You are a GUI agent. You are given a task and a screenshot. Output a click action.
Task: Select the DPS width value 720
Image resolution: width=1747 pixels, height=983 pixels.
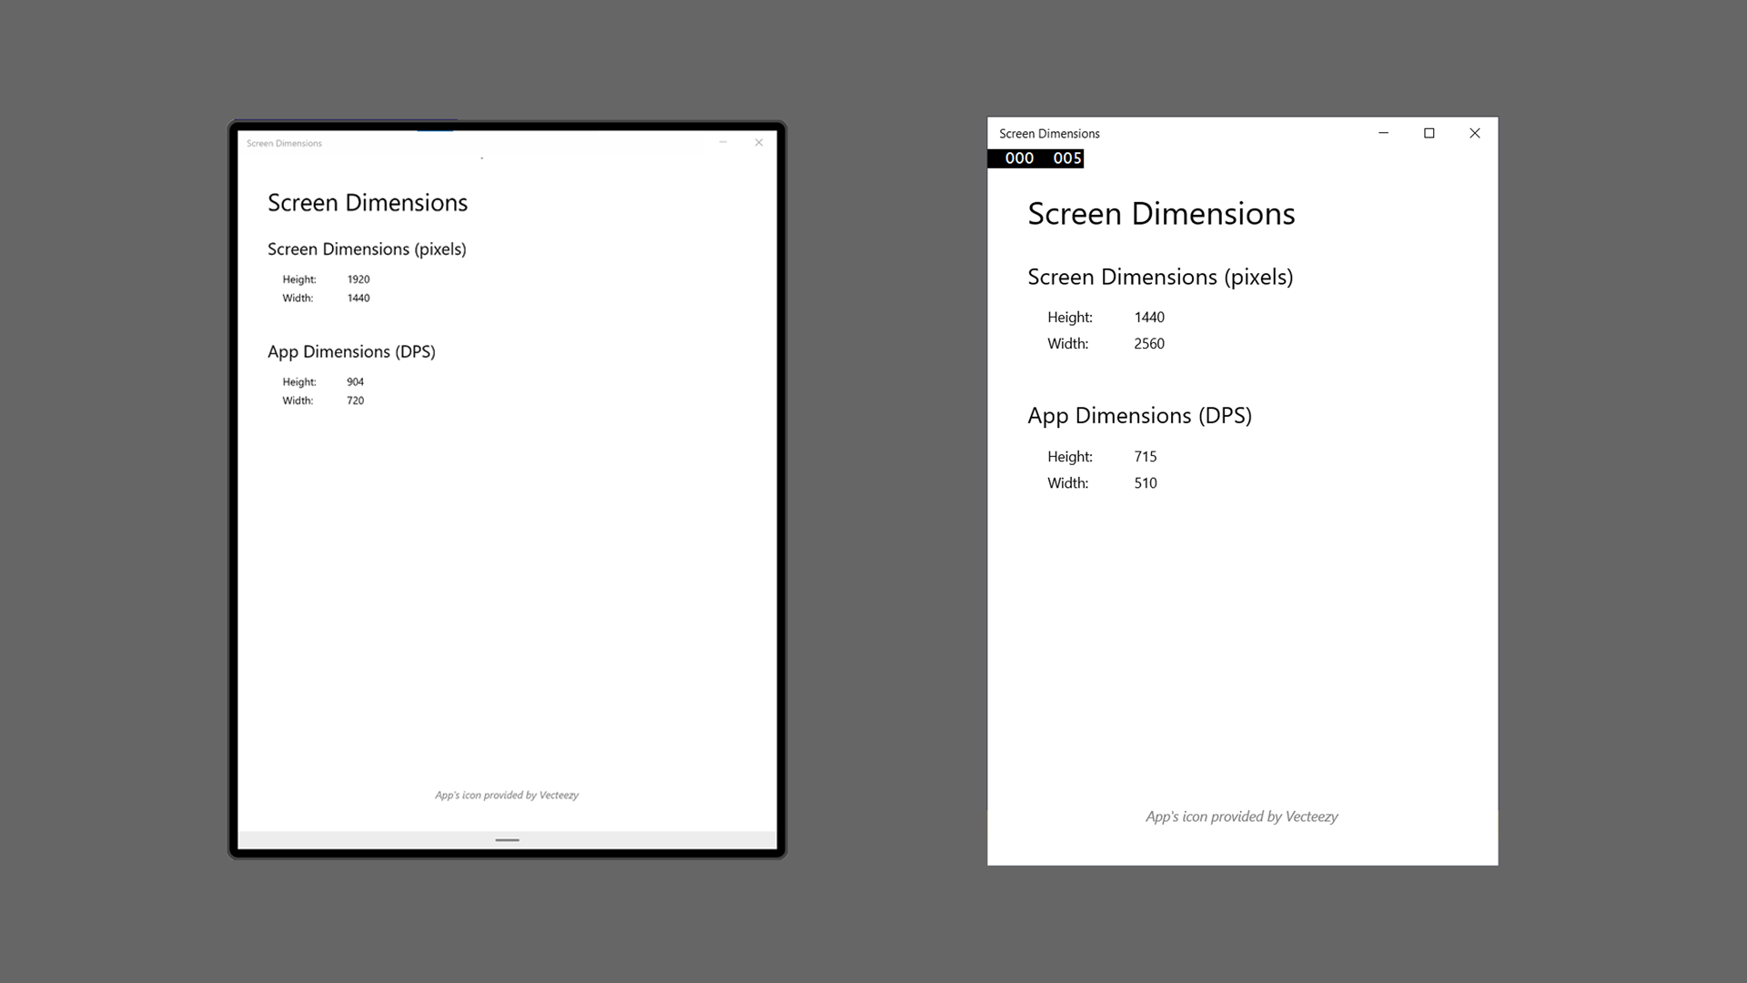(x=355, y=400)
